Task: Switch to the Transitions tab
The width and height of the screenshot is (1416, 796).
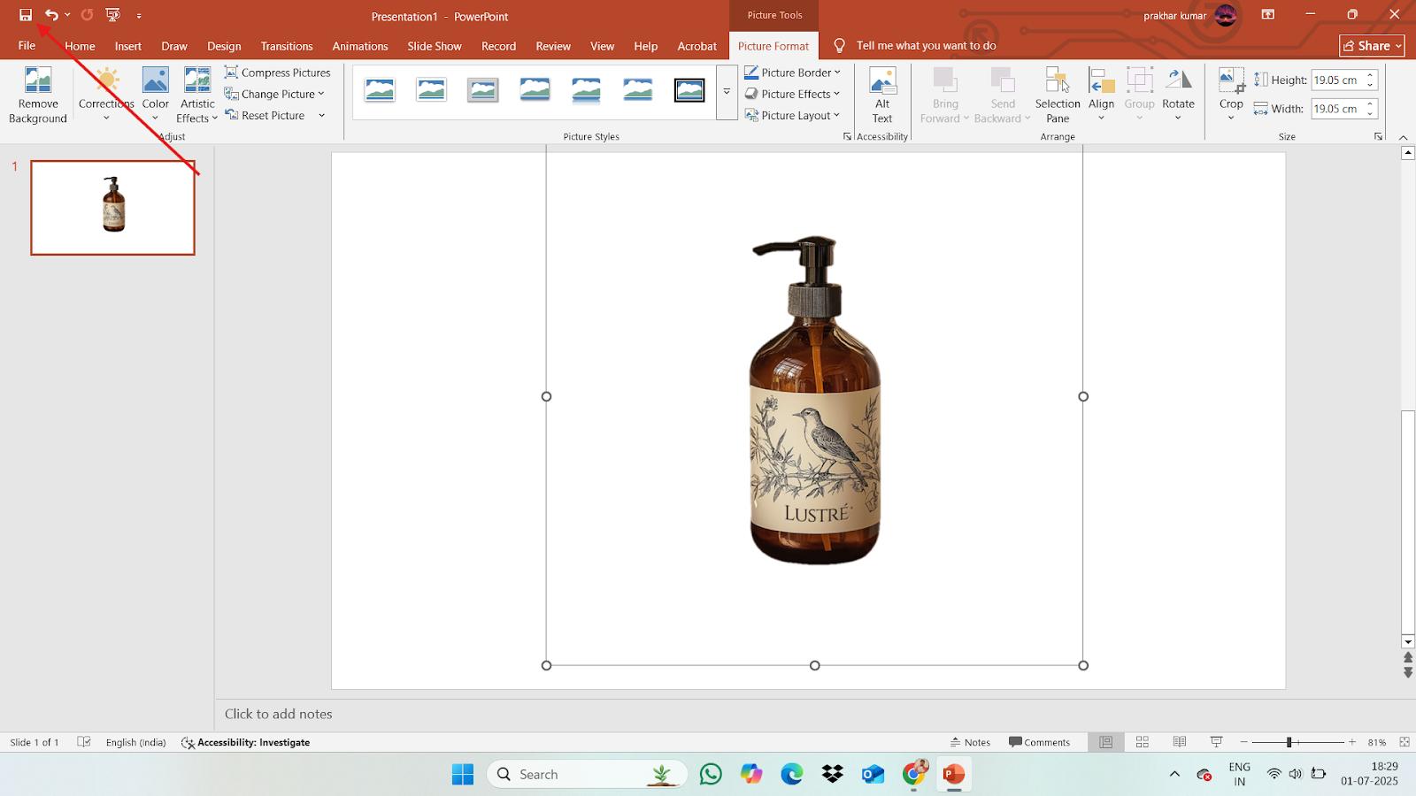Action: pyautogui.click(x=286, y=46)
